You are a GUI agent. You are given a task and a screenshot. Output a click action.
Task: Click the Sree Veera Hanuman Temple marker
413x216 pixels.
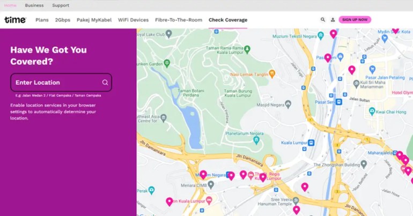point(296,201)
